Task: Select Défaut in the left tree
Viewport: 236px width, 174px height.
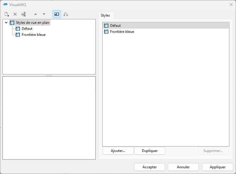Action: coord(27,29)
